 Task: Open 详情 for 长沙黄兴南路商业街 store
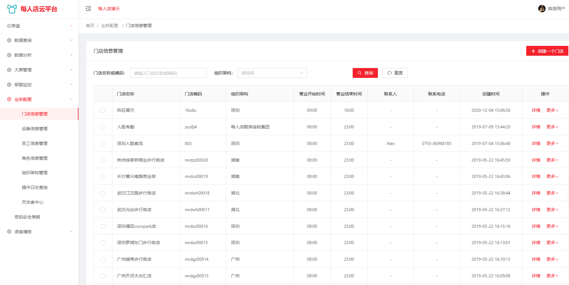pyautogui.click(x=536, y=176)
